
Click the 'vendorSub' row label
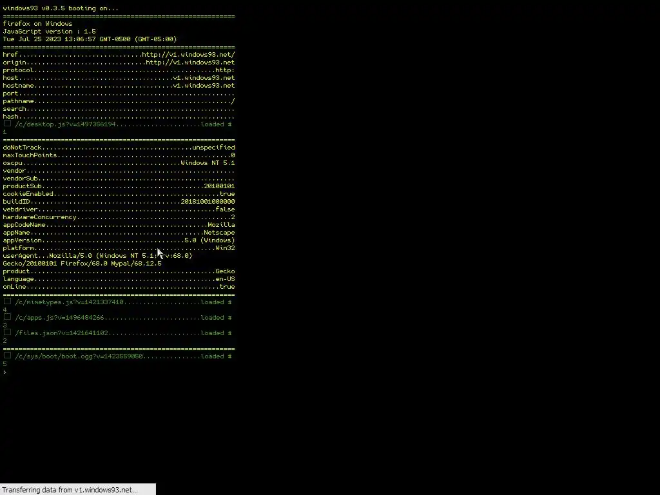pyautogui.click(x=20, y=179)
